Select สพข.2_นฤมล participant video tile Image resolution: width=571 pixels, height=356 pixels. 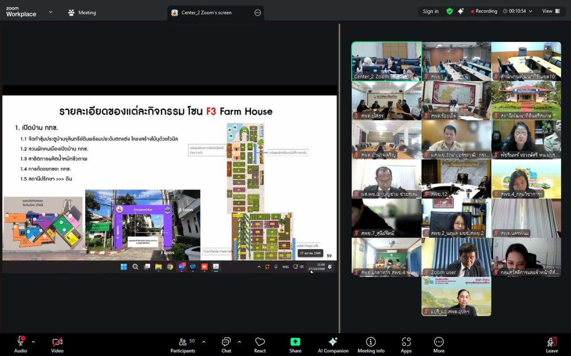(x=456, y=218)
